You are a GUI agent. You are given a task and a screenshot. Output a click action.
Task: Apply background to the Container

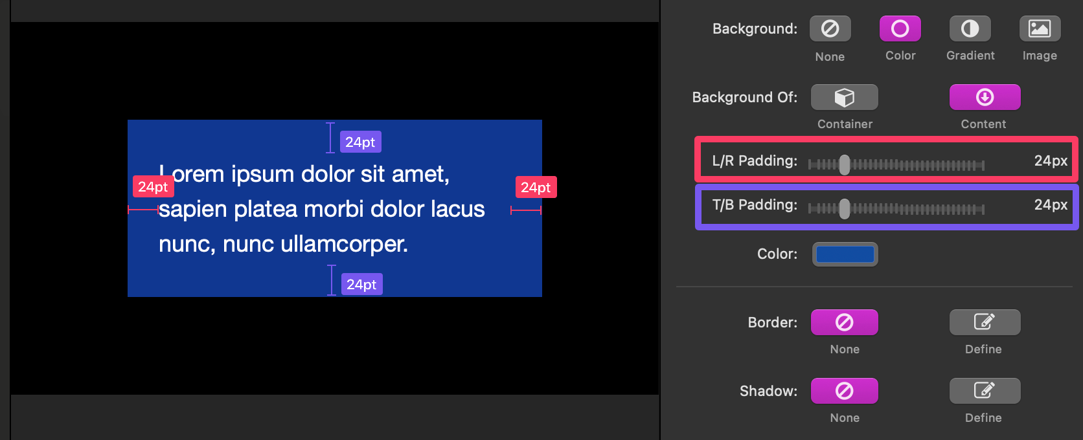click(x=844, y=98)
